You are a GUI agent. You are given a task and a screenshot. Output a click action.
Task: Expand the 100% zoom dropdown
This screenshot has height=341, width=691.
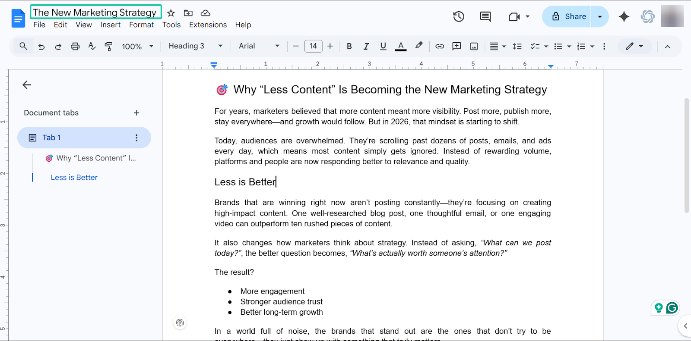(137, 46)
